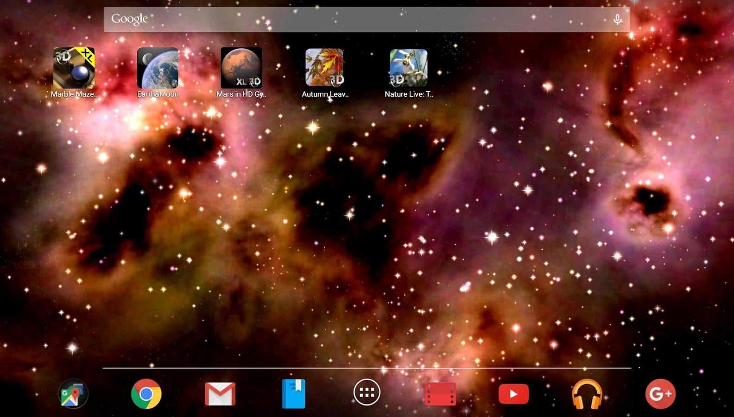Launch Google Maps from the dock

[73, 394]
